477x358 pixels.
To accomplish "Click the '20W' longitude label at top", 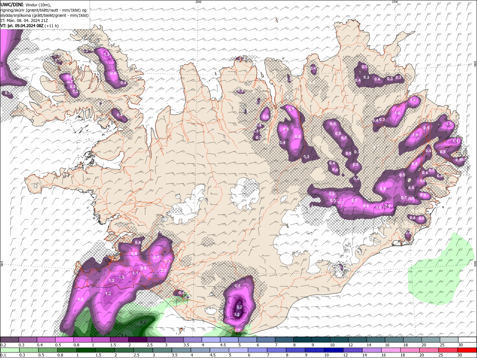I will [198, 2].
